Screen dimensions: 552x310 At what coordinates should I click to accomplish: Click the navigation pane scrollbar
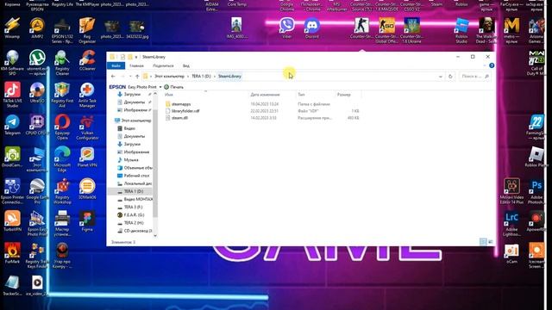[155, 164]
